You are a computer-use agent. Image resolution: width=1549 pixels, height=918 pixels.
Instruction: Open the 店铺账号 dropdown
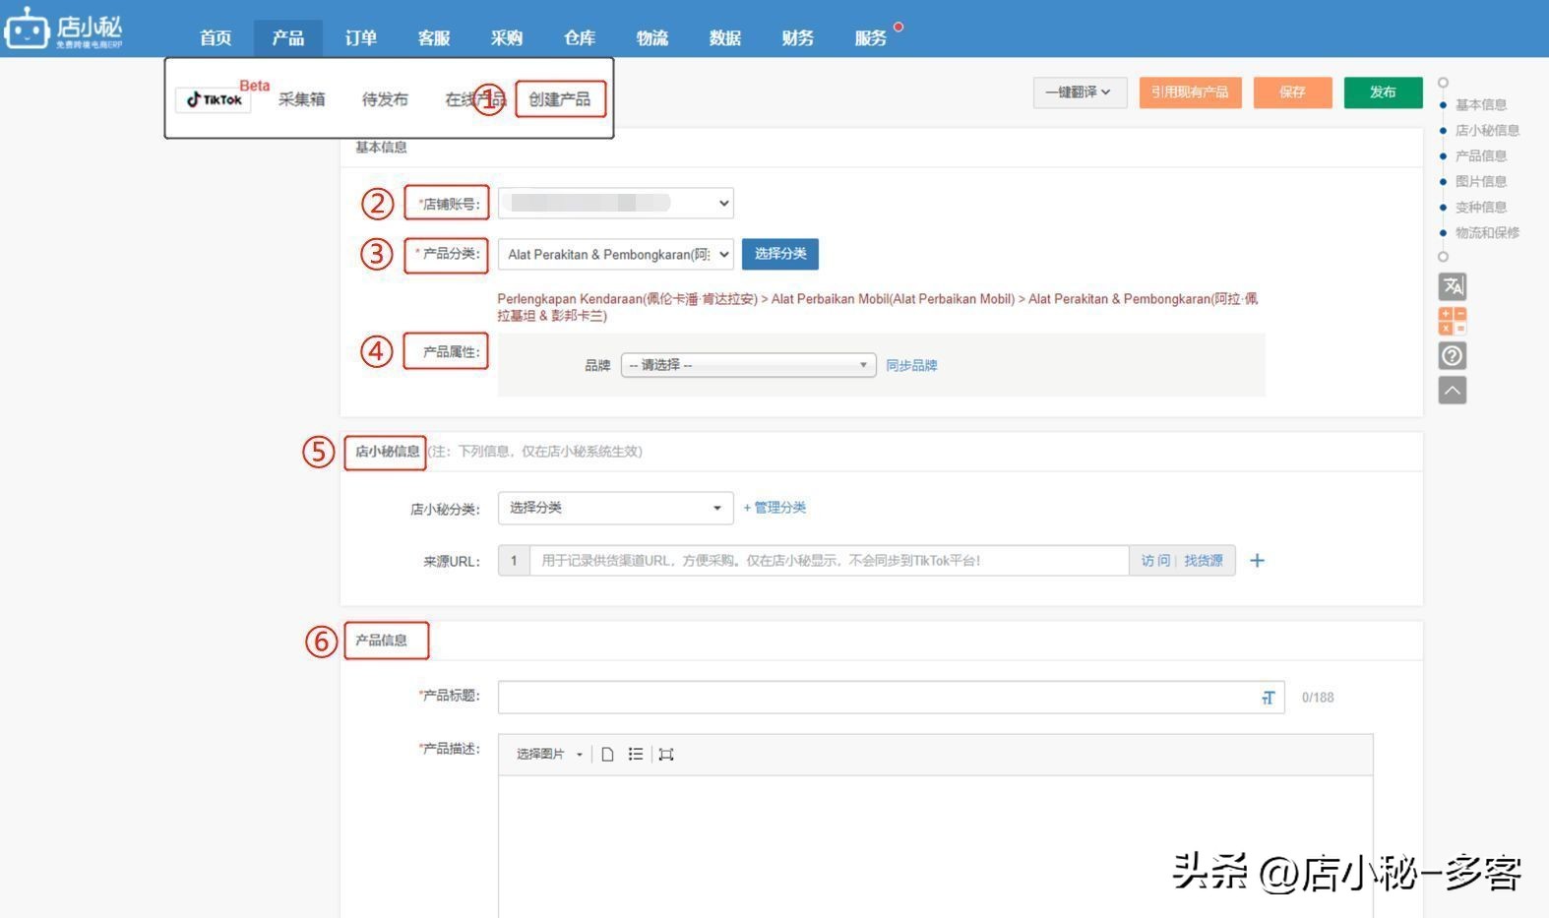coord(615,203)
